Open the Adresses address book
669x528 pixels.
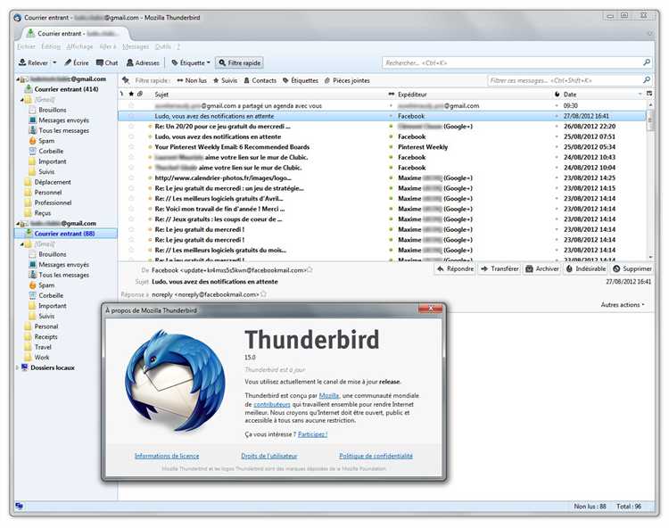(x=143, y=62)
